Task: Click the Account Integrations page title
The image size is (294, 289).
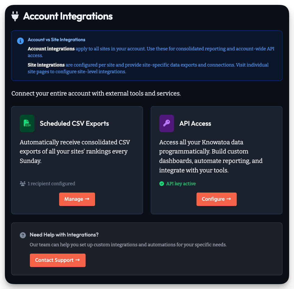Action: pos(68,16)
